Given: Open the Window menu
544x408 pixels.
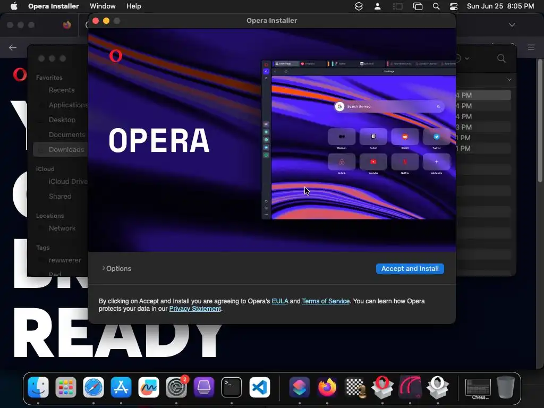Looking at the screenshot, I should pos(103,6).
